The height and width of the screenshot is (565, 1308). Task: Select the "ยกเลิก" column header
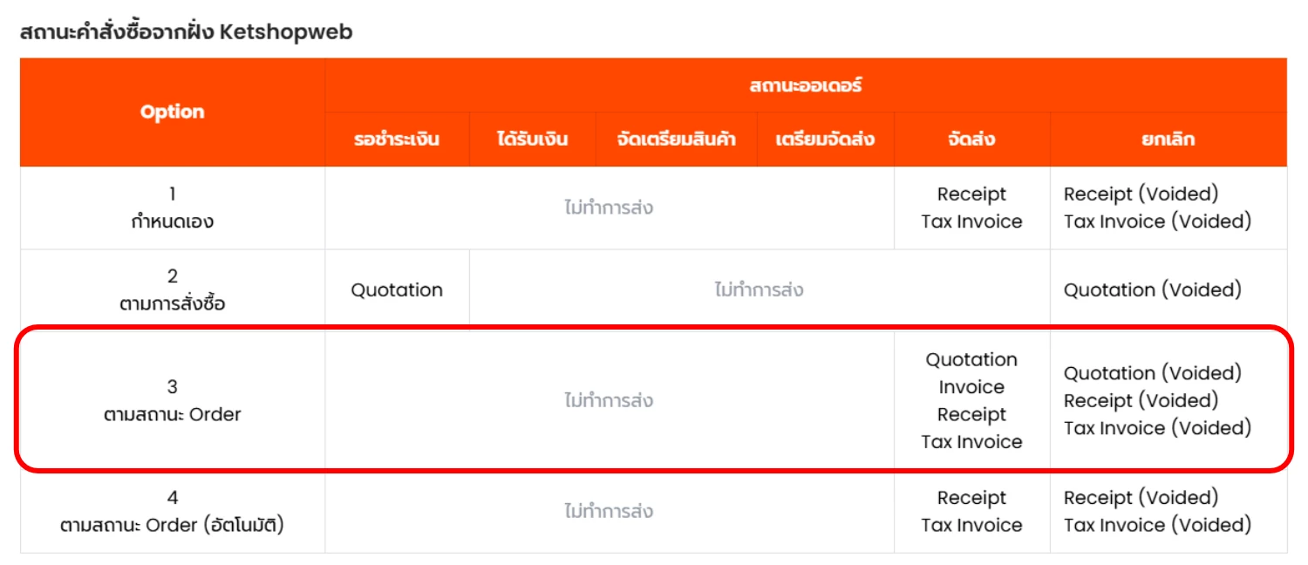[1168, 140]
